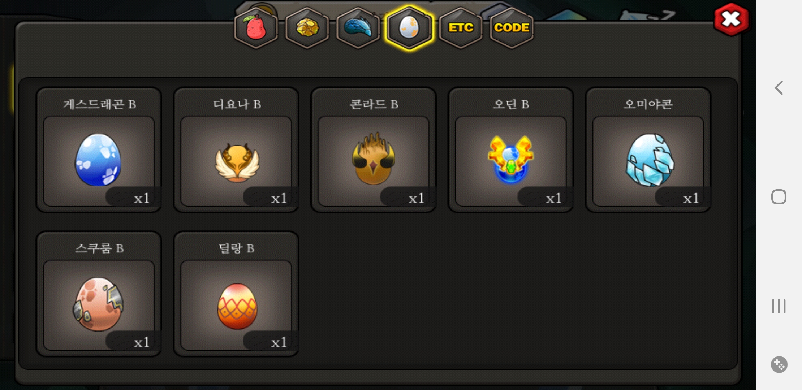The height and width of the screenshot is (390, 802).
Task: Open the CODE tab
Action: point(512,28)
